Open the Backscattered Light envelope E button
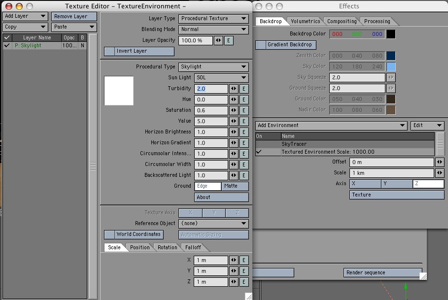 click(244, 175)
